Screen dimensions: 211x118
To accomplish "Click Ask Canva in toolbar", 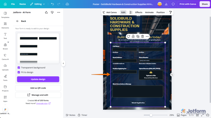I will [x=110, y=12].
